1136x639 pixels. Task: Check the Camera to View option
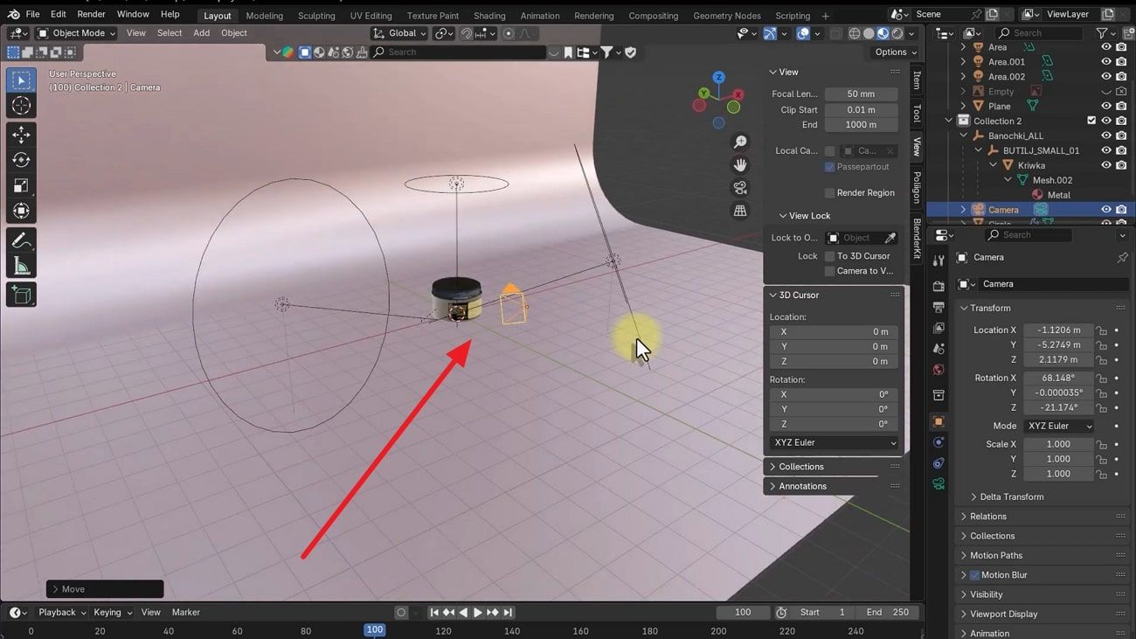828,271
